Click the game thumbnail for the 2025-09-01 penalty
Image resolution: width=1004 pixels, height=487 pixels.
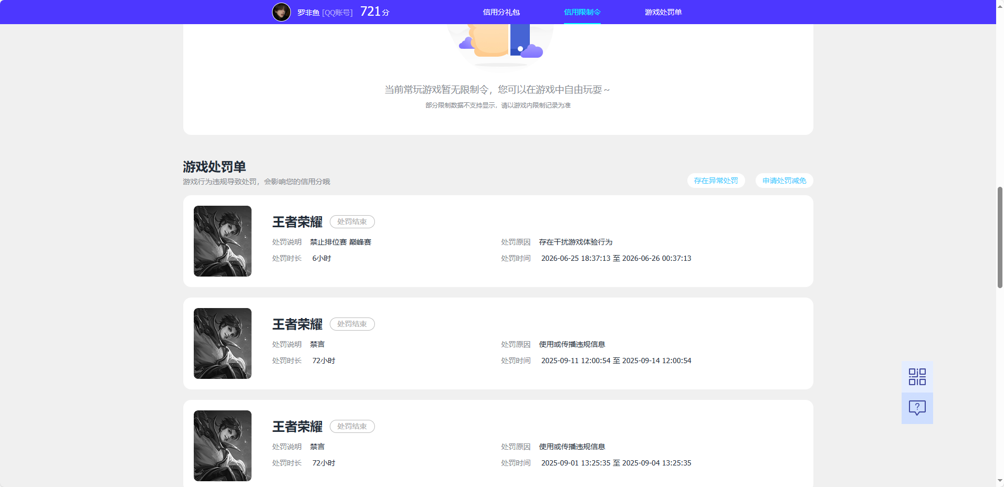[223, 446]
